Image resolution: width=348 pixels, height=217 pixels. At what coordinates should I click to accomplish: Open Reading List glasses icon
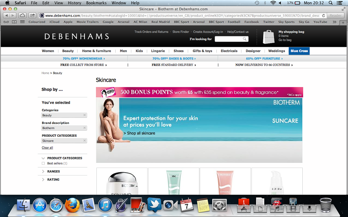(6, 22)
